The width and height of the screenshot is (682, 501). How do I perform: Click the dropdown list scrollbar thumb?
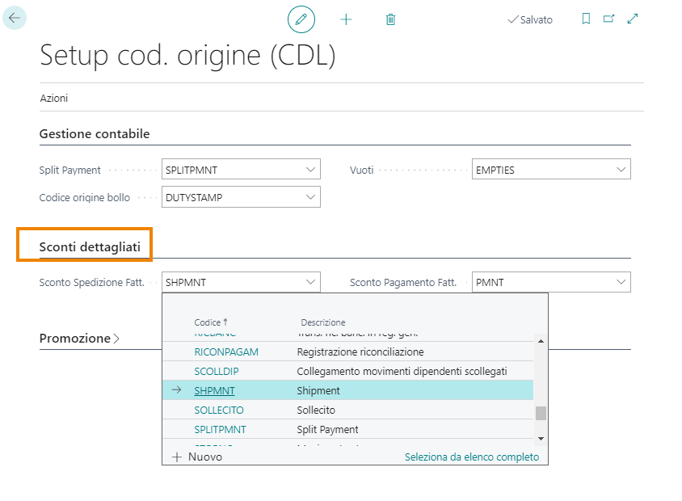pyautogui.click(x=541, y=413)
